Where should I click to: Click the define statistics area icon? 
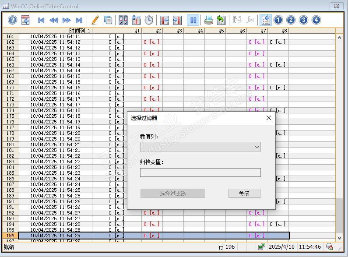point(237,20)
